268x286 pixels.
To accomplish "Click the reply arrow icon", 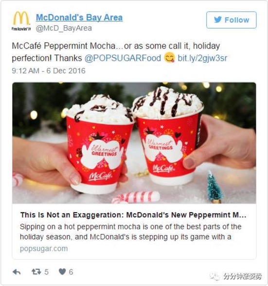I will [17, 272].
